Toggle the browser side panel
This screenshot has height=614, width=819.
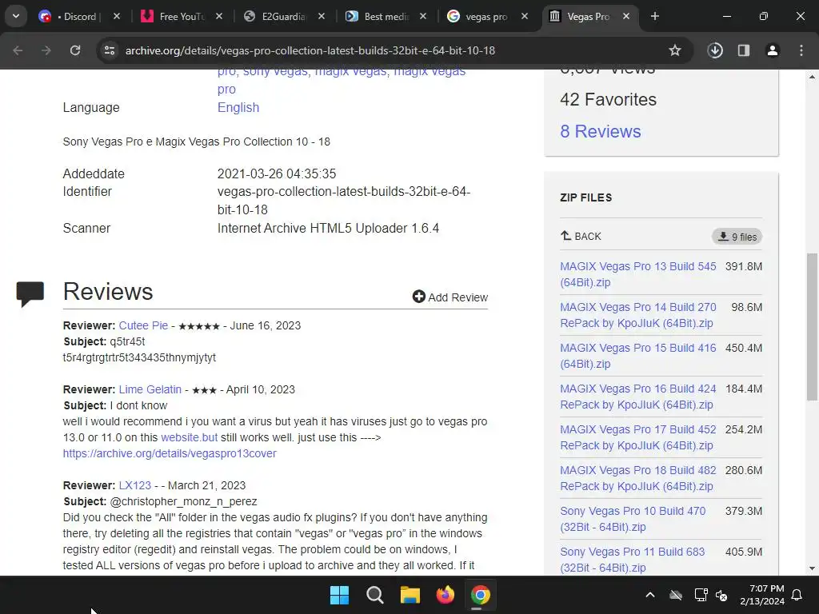(744, 50)
